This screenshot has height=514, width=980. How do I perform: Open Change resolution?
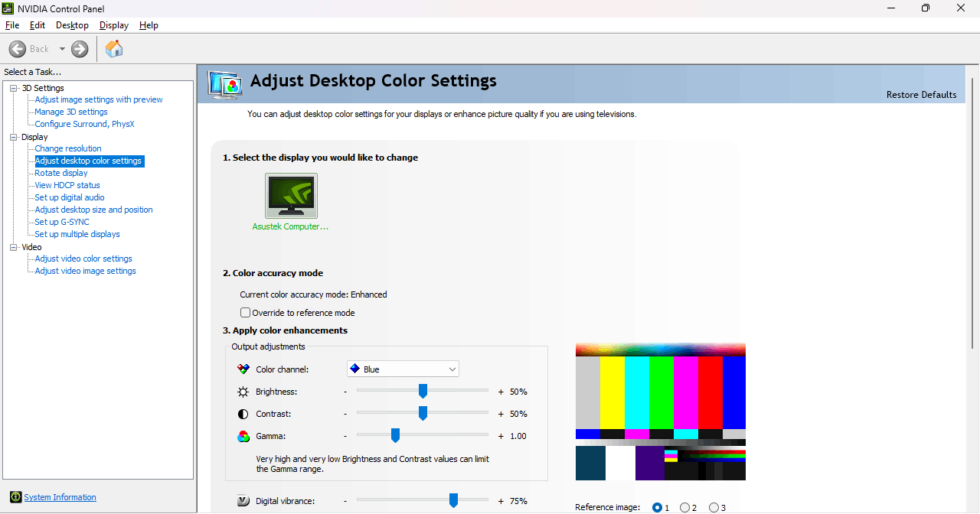point(68,148)
